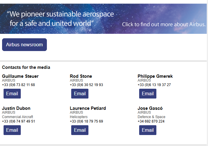The width and height of the screenshot is (208, 146).
Task: Click the Contacts for the media heading
Action: (26, 67)
